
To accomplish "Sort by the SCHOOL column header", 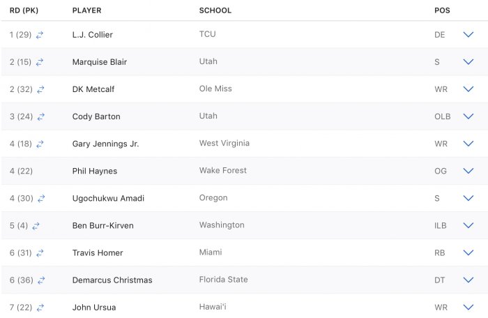I will click(x=215, y=10).
